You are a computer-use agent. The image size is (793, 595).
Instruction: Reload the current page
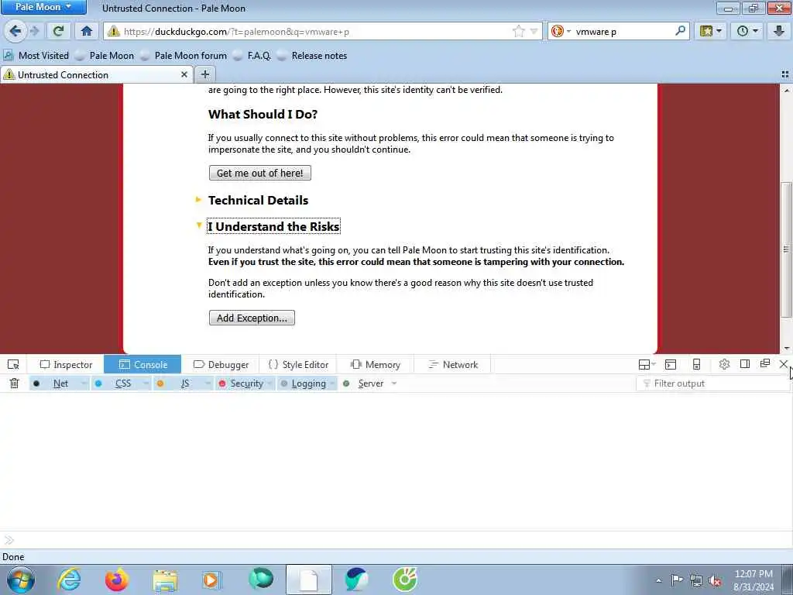[x=58, y=31]
